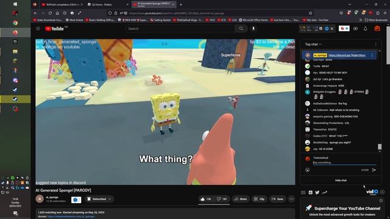The image size is (390, 219).
Task: Open the highlighted Steam taskbar icon
Action: pyautogui.click(x=15, y=99)
